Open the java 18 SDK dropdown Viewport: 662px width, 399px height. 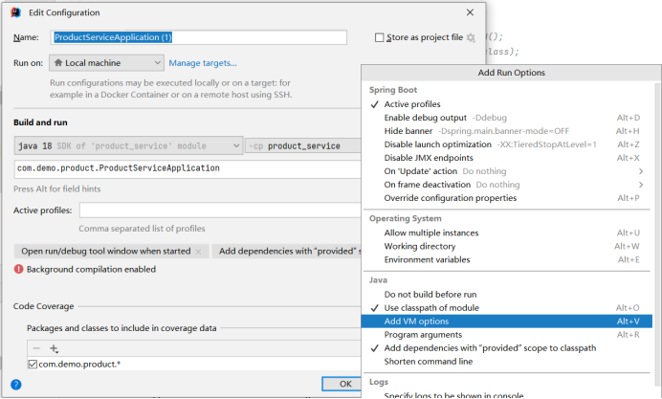128,145
